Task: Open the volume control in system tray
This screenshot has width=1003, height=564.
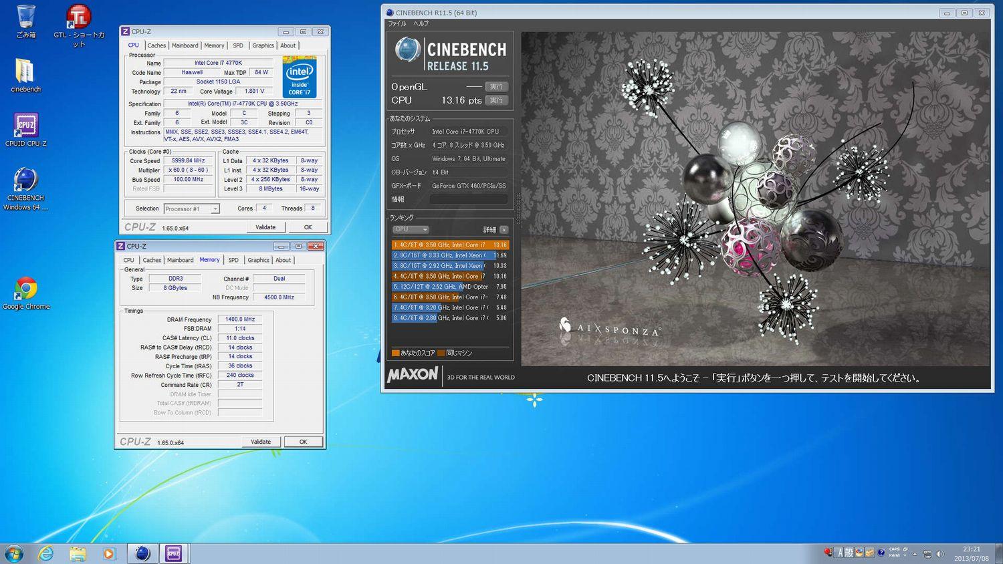Action: click(x=940, y=553)
